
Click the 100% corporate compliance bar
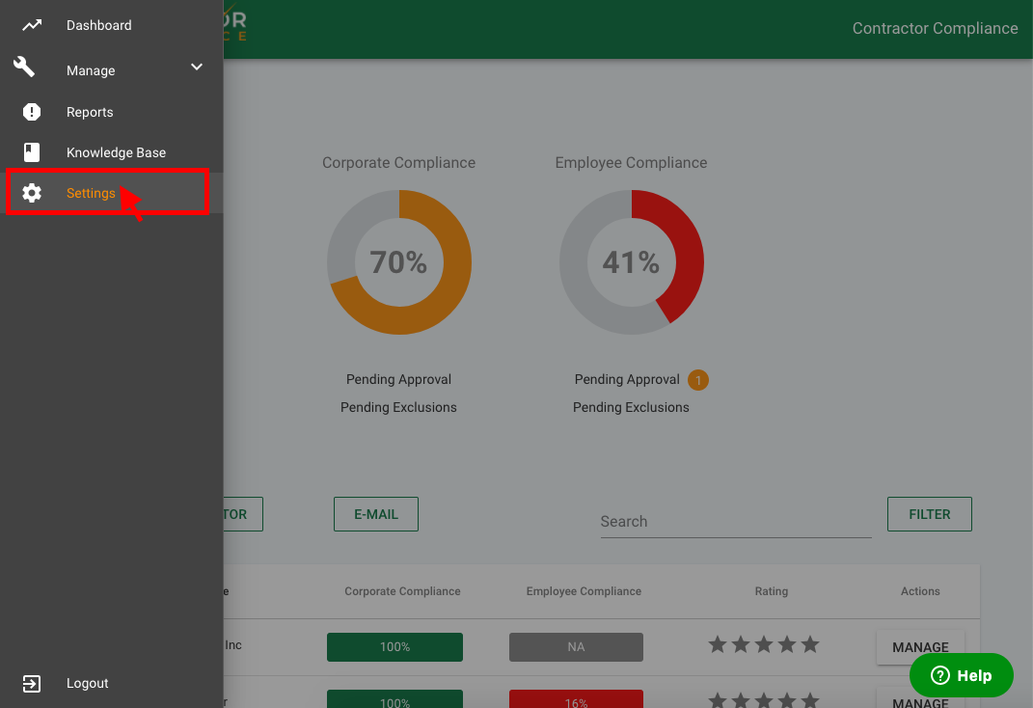click(x=394, y=647)
